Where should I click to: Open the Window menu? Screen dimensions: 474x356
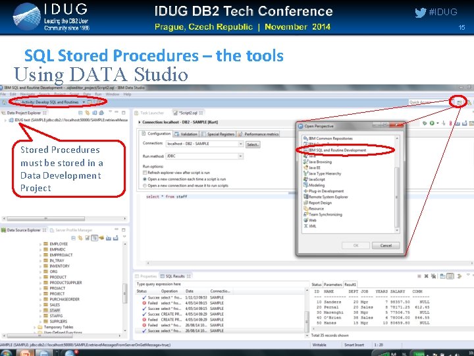tap(112, 94)
